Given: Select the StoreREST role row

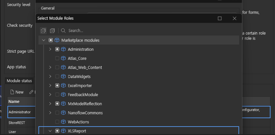Looking at the screenshot, I should click(22, 123).
